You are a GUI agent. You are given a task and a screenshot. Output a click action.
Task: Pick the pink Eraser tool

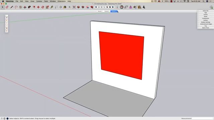[7, 7]
